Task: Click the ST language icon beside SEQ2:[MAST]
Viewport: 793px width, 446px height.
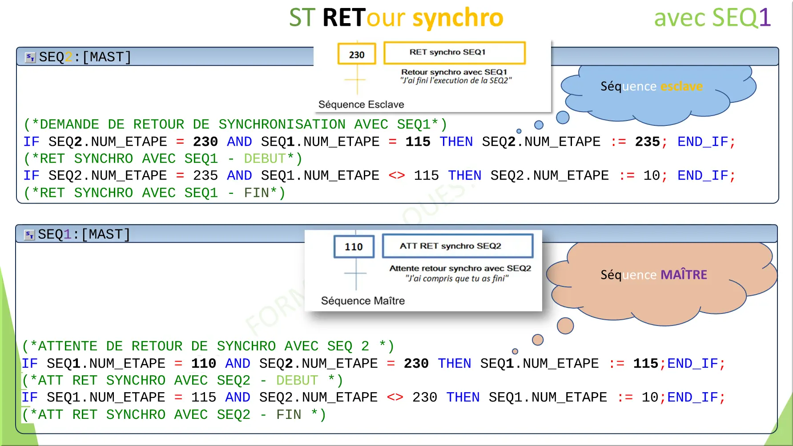Action: pyautogui.click(x=29, y=56)
